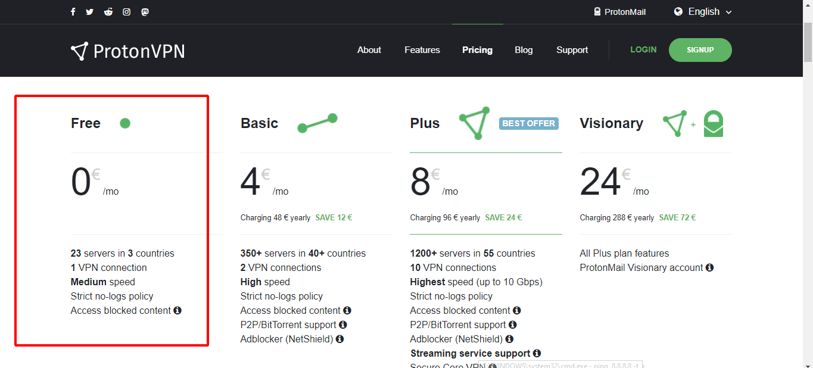This screenshot has height=368, width=813.
Task: Open the Instagram social icon
Action: (x=126, y=12)
